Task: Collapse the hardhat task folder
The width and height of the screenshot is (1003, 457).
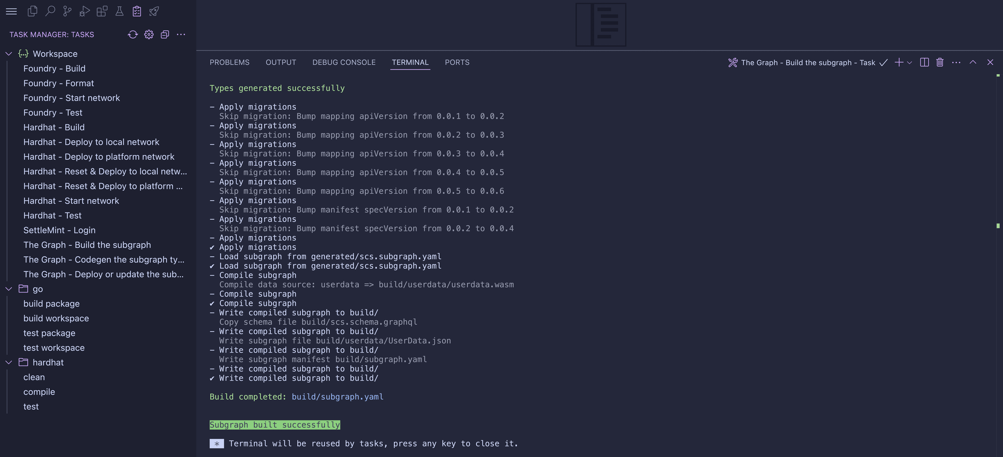Action: (9, 362)
